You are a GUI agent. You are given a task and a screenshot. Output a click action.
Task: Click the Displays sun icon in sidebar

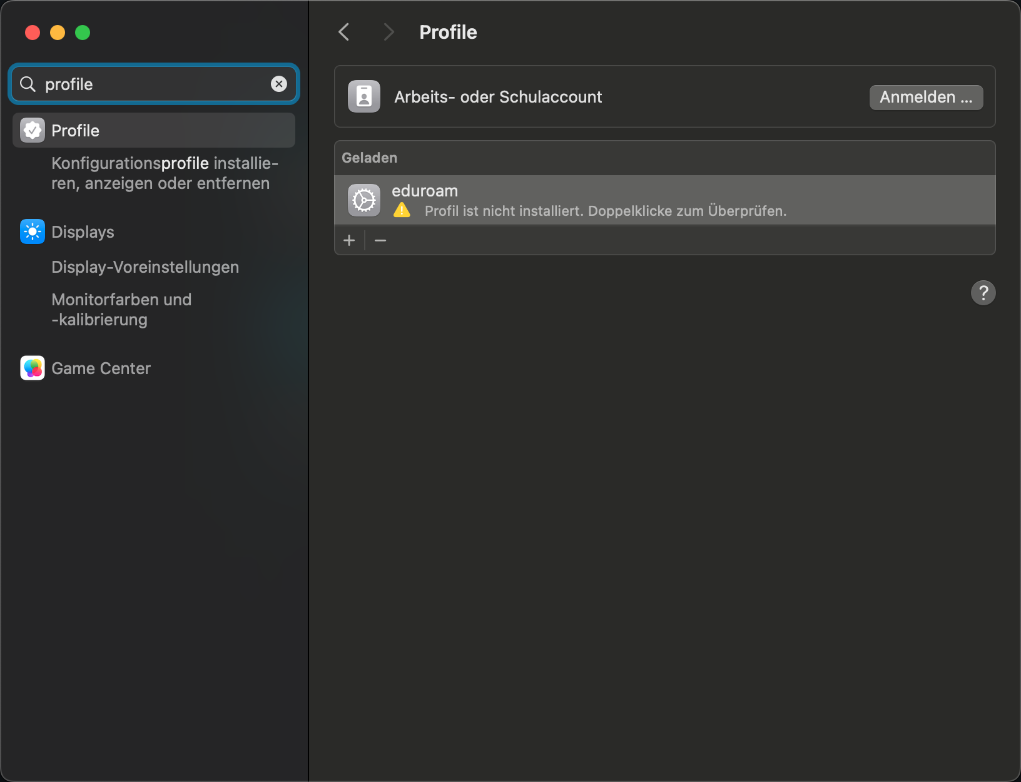tap(33, 231)
